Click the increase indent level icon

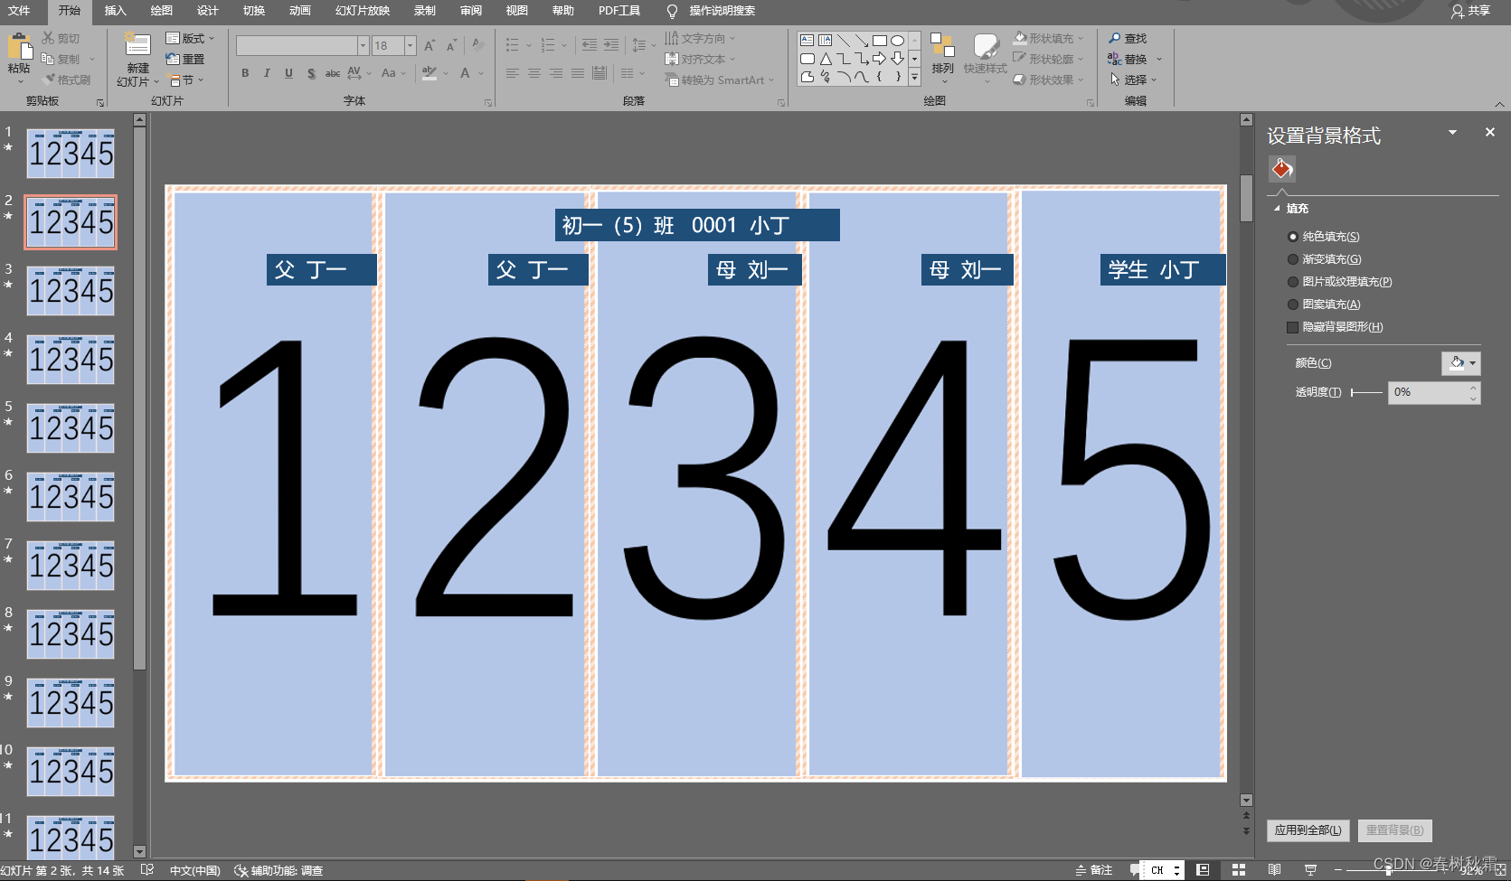[x=611, y=44]
